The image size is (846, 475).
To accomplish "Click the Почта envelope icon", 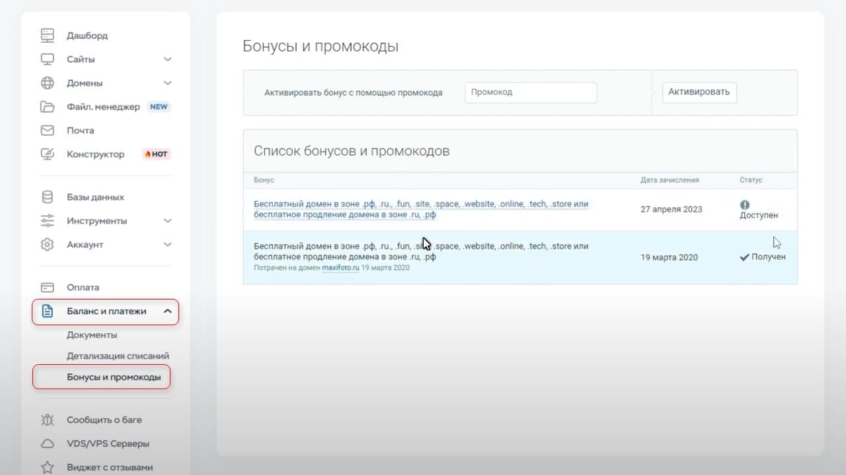I will coord(47,131).
